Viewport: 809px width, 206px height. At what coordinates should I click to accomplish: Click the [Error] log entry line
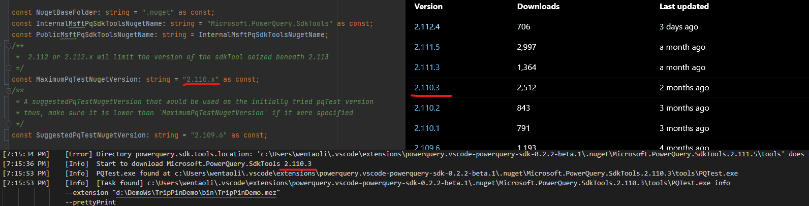point(404,154)
